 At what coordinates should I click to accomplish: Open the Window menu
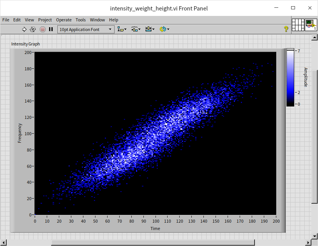point(97,20)
